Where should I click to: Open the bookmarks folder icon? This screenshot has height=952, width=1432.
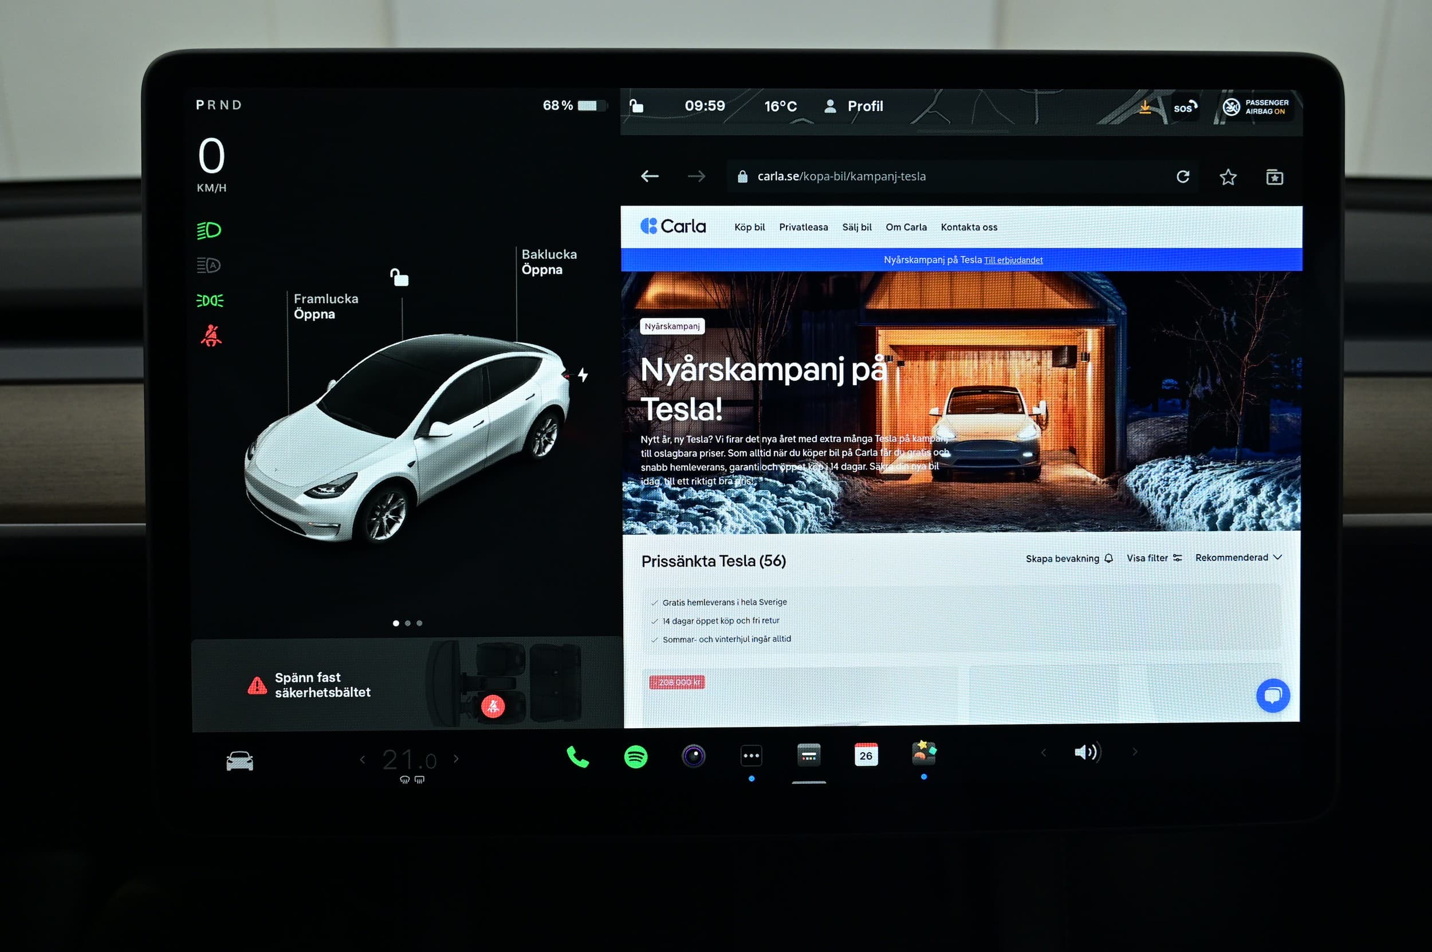1274,177
